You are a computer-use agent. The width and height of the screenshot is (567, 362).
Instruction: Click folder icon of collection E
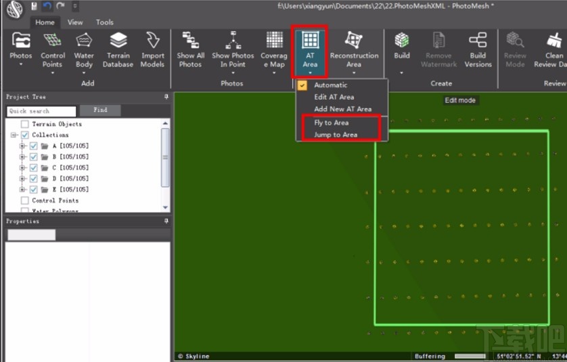point(45,190)
